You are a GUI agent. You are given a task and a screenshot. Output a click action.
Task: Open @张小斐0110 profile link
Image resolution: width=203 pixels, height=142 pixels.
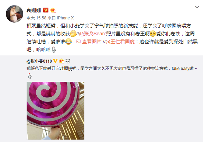pos(39,61)
